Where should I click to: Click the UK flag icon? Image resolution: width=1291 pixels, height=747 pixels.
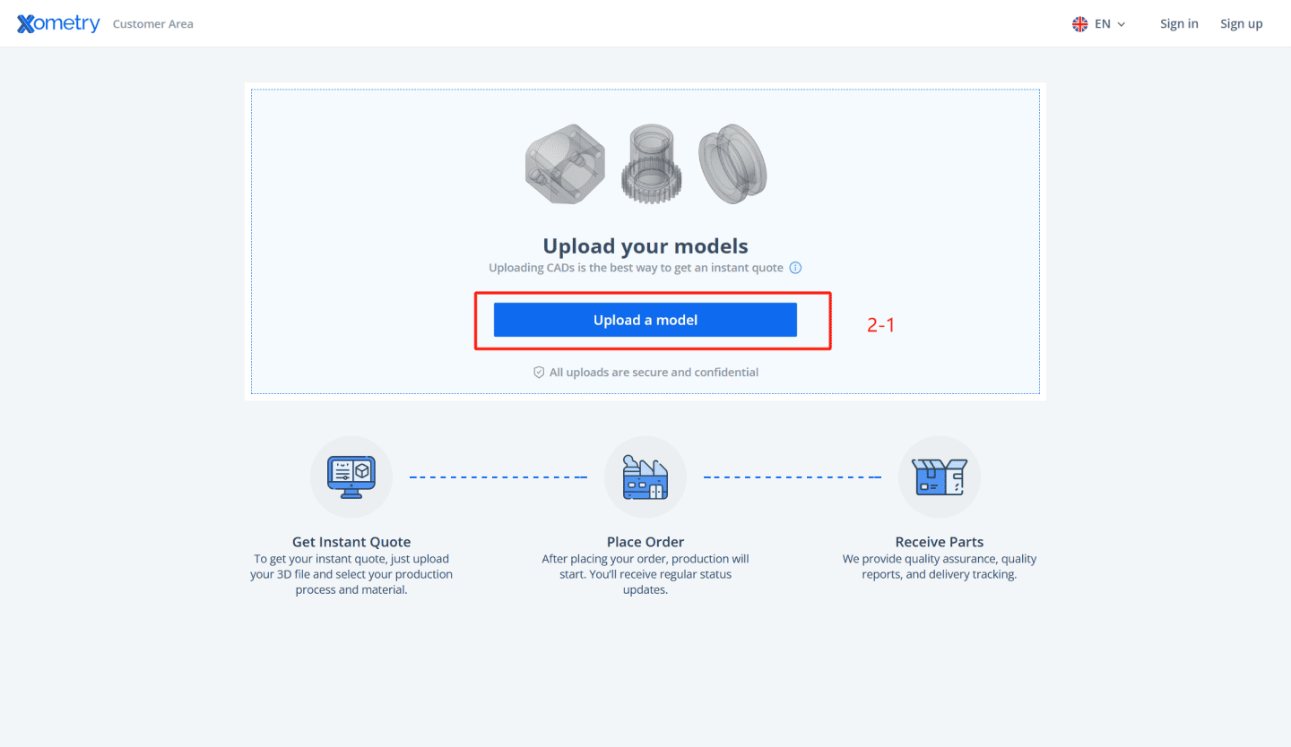coord(1079,23)
